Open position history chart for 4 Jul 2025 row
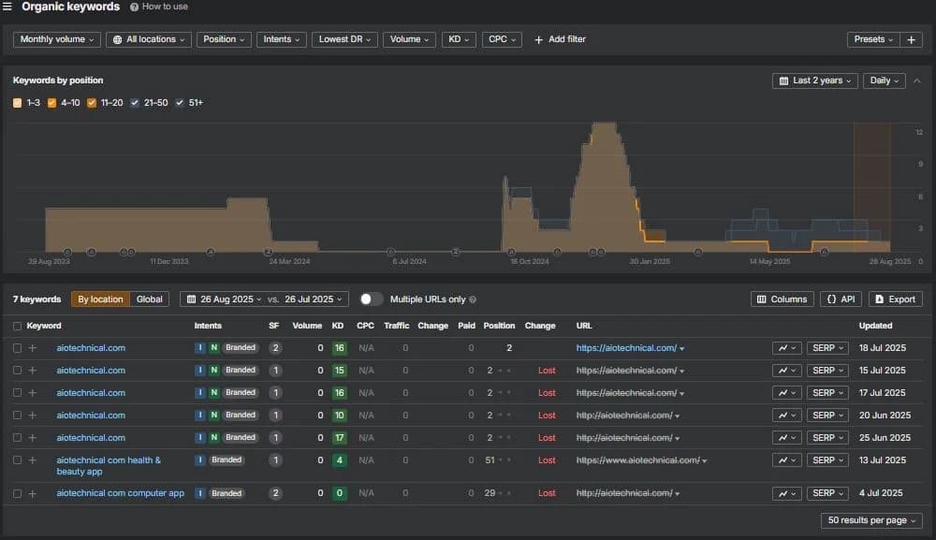Image resolution: width=936 pixels, height=540 pixels. 787,493
